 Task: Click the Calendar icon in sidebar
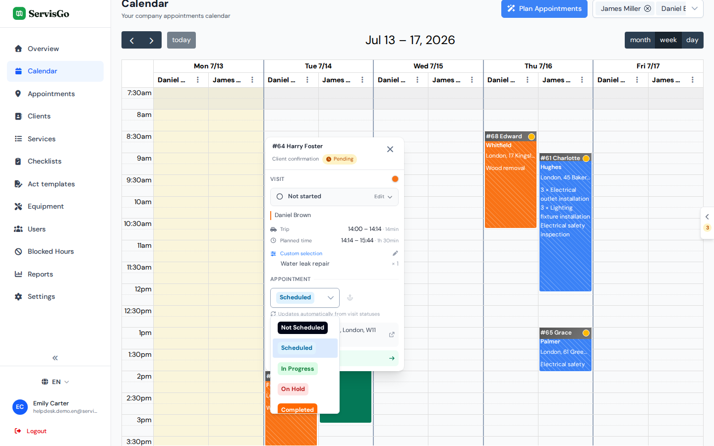18,71
